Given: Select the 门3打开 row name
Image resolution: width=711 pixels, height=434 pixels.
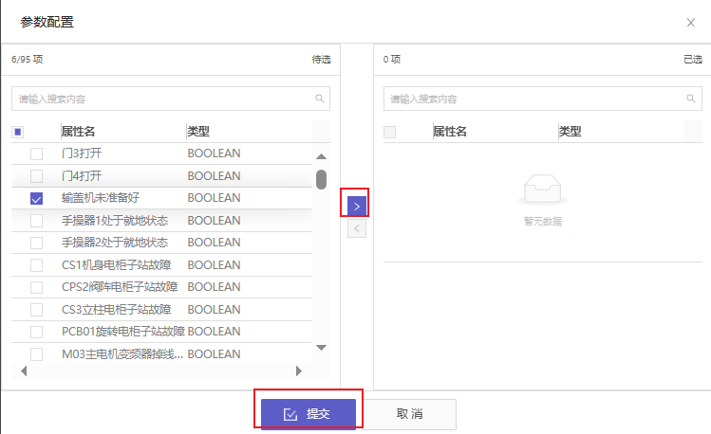Looking at the screenshot, I should click(x=82, y=154).
